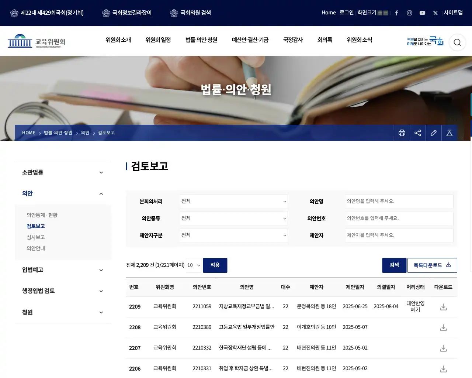Open the 법률·의안·청원 menu

[x=201, y=40]
